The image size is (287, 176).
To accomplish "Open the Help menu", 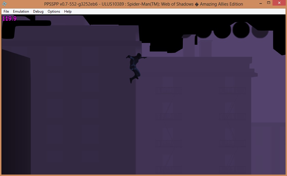I will (x=68, y=11).
